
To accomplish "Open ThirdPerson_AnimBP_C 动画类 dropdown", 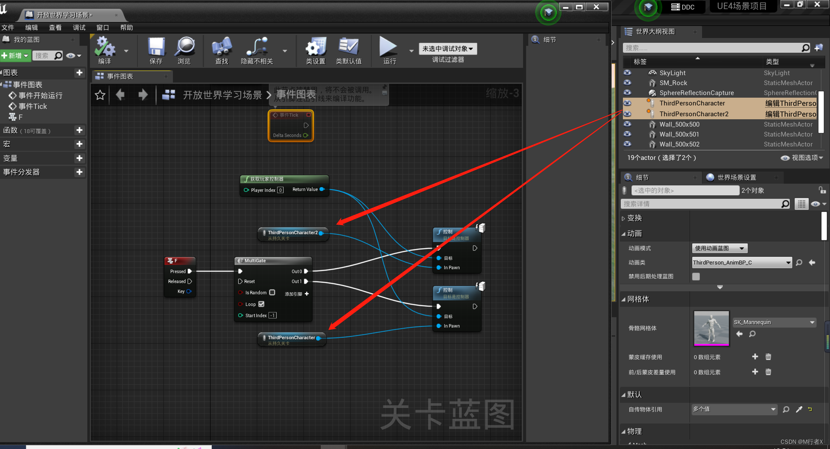I will point(742,262).
